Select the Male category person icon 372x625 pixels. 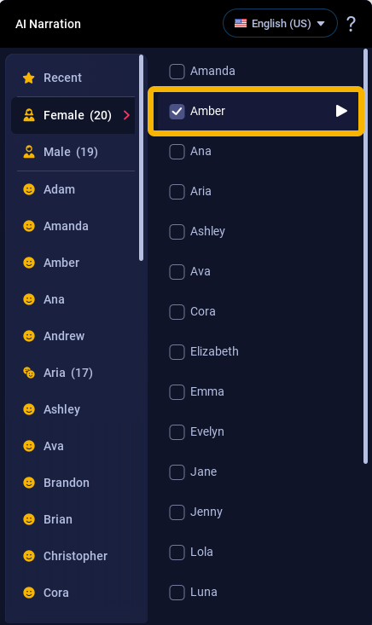click(29, 152)
